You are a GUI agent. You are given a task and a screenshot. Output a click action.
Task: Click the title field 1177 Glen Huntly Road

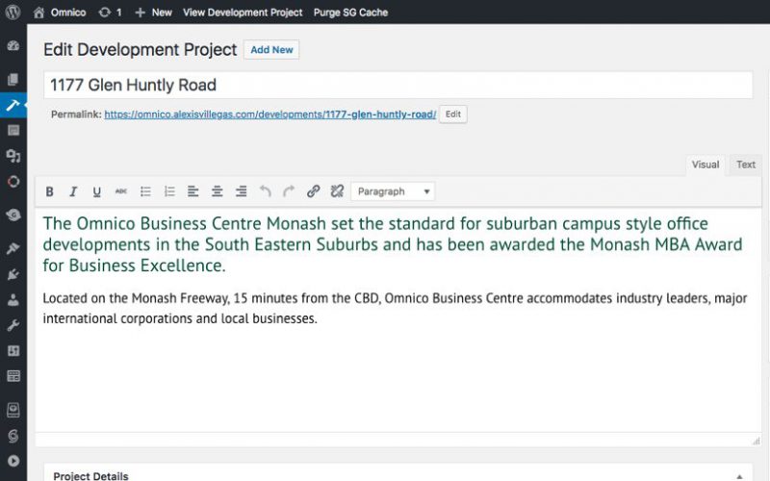click(398, 85)
